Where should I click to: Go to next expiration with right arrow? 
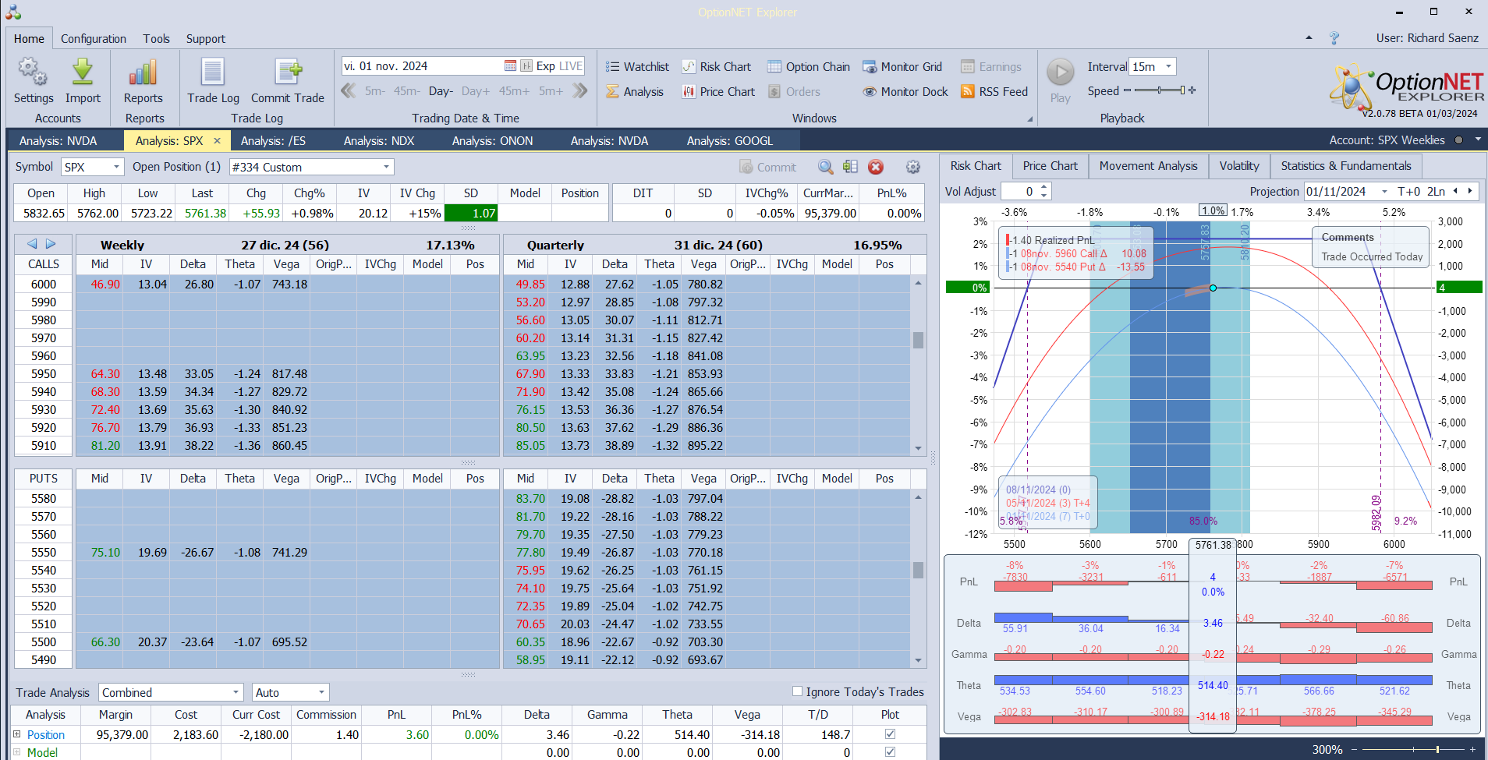click(51, 244)
